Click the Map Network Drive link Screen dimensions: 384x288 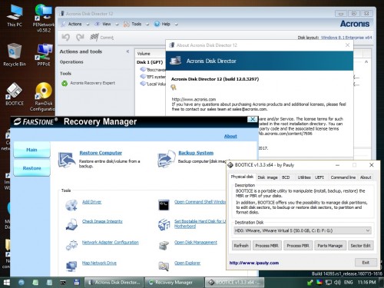(99, 263)
